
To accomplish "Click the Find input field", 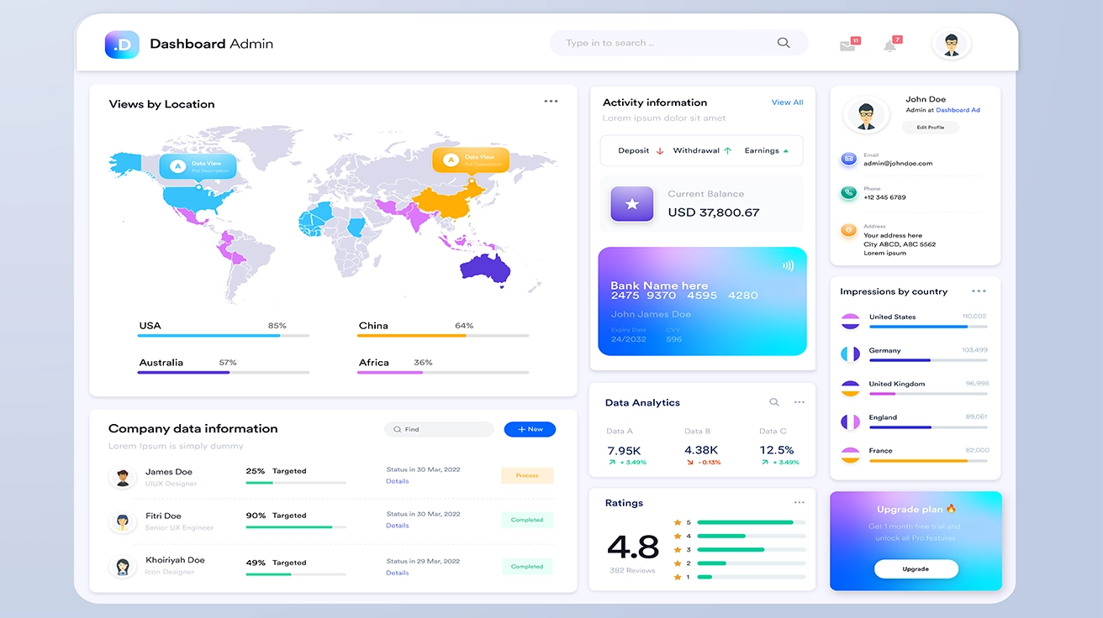I will point(439,429).
